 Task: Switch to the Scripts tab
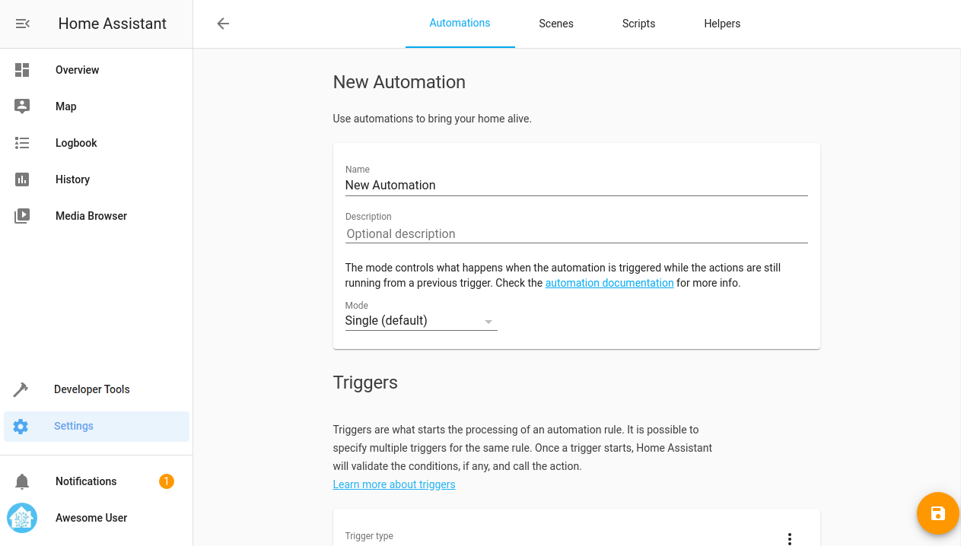pos(638,24)
